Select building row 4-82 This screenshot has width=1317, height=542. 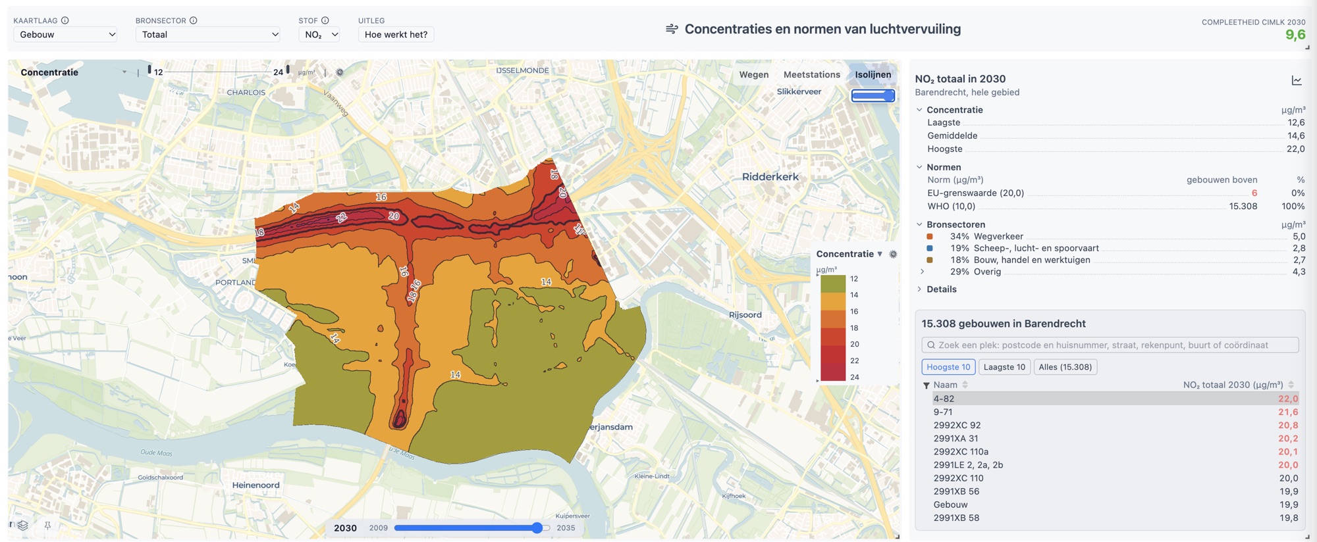click(1115, 399)
